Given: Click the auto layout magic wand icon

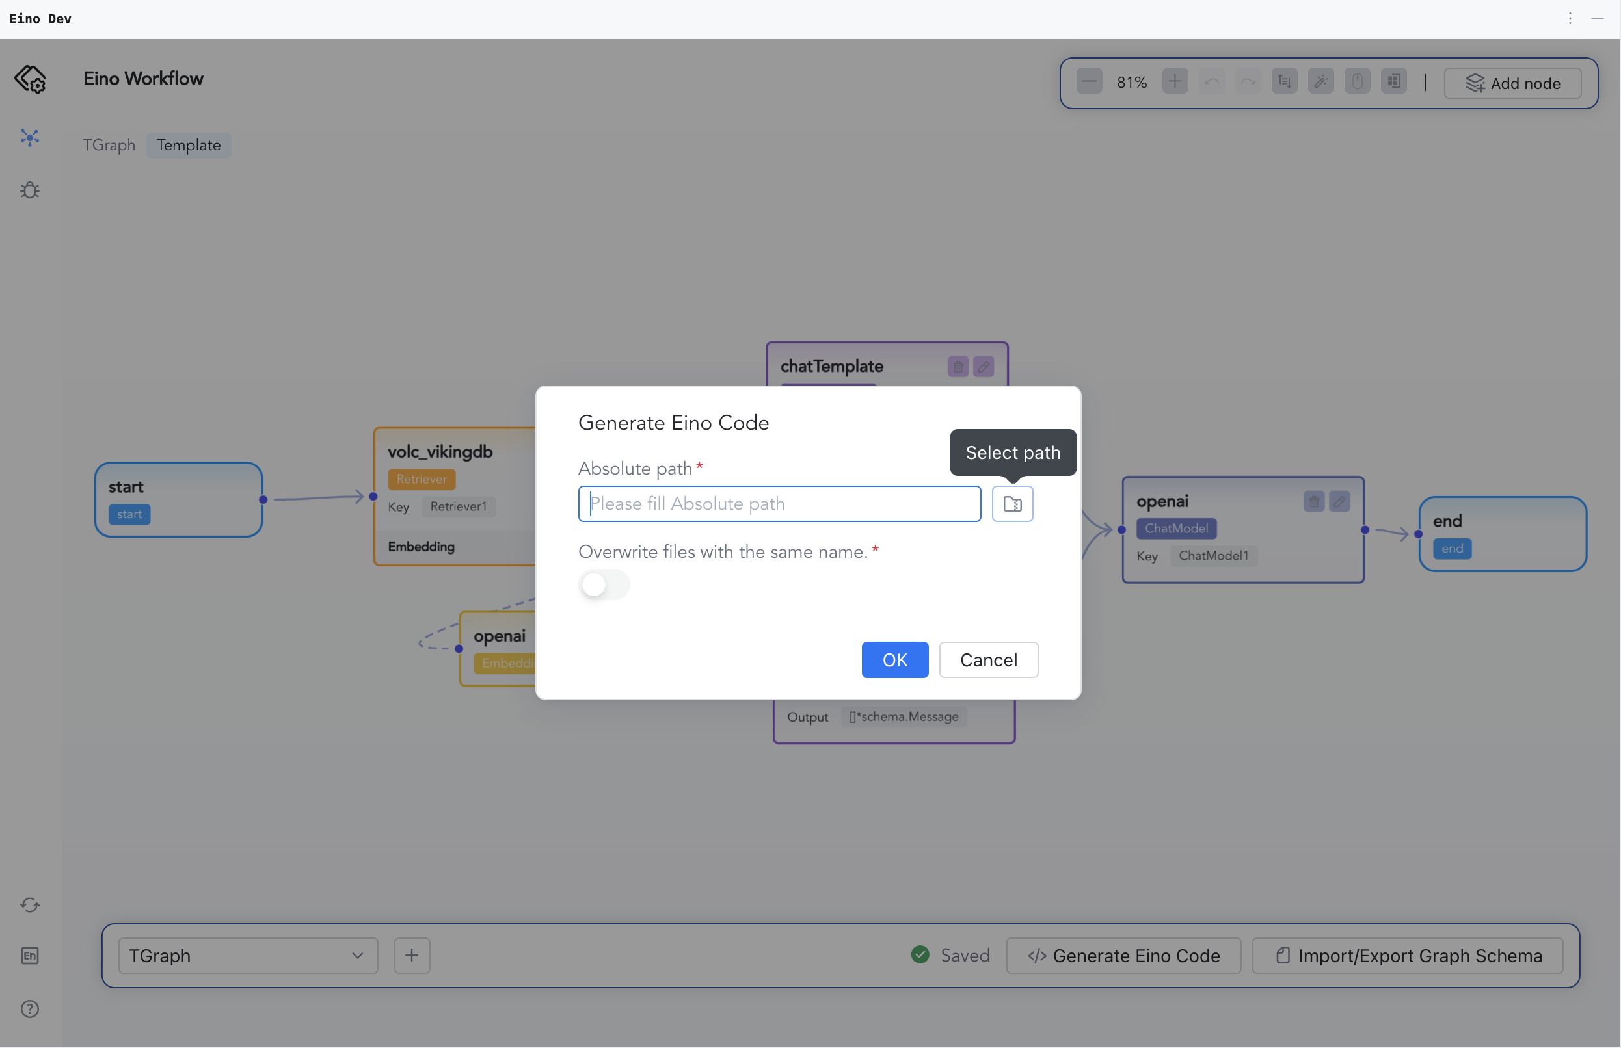Looking at the screenshot, I should pyautogui.click(x=1320, y=82).
